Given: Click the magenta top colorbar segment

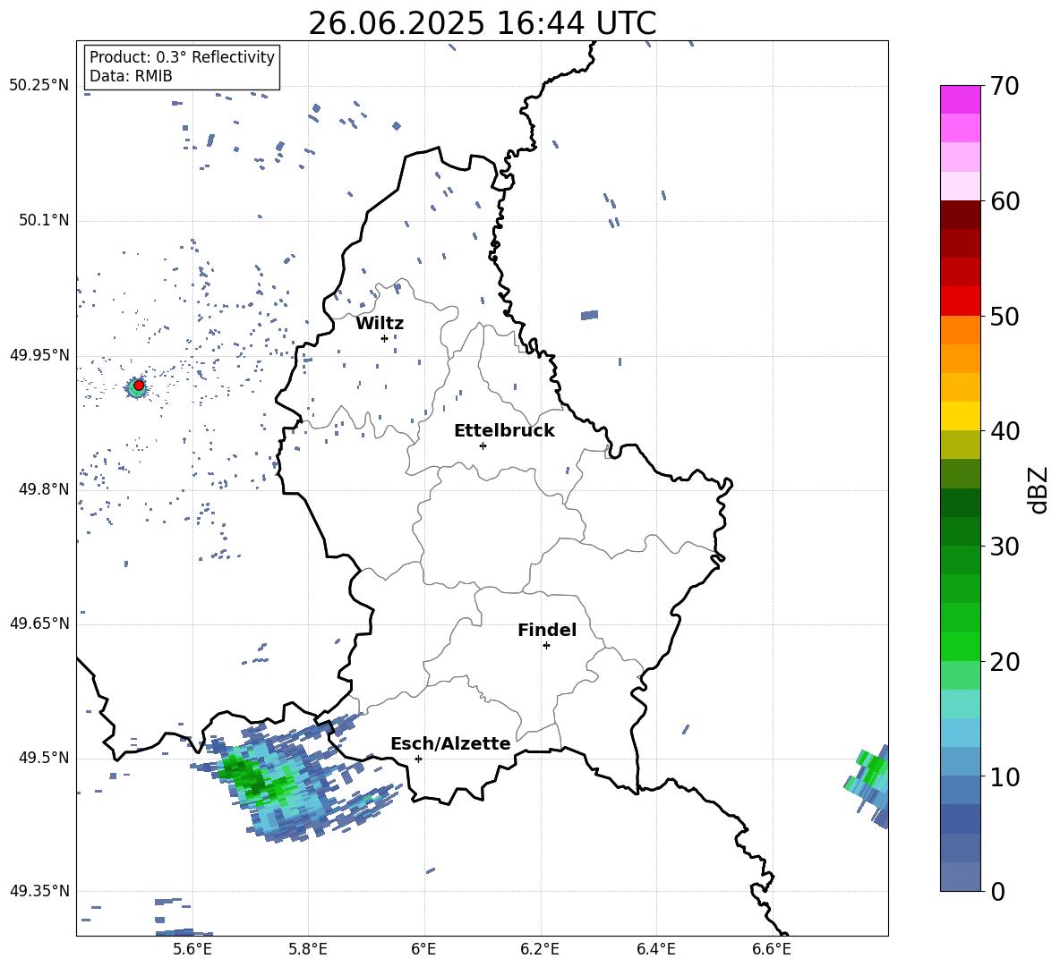Looking at the screenshot, I should coord(960,99).
